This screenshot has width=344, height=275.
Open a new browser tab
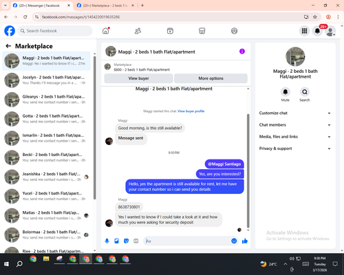142,5
